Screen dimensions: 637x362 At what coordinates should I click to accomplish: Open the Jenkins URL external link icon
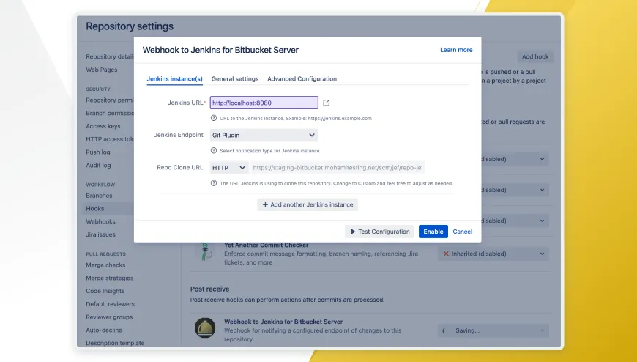click(327, 103)
